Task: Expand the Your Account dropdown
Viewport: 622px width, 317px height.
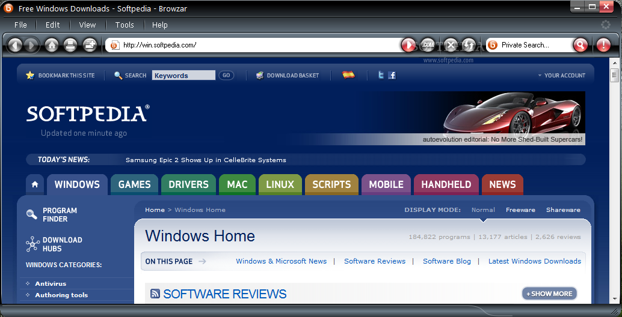Action: pyautogui.click(x=562, y=75)
